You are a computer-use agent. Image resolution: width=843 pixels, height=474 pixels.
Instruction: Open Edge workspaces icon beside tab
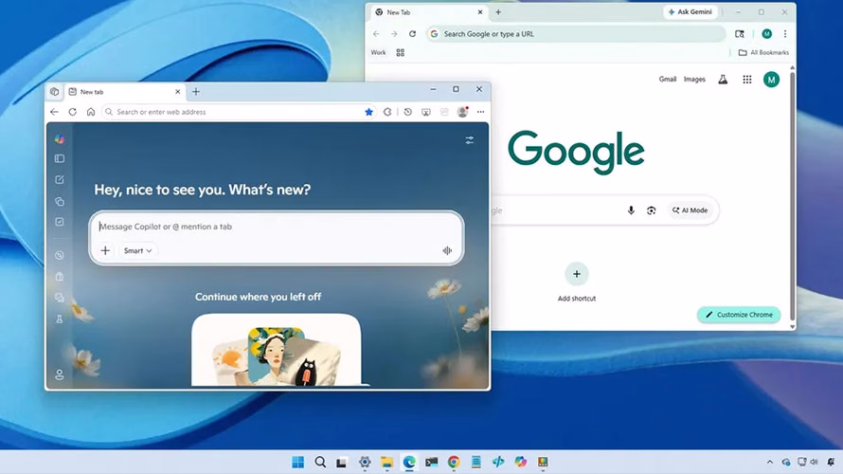(54, 91)
